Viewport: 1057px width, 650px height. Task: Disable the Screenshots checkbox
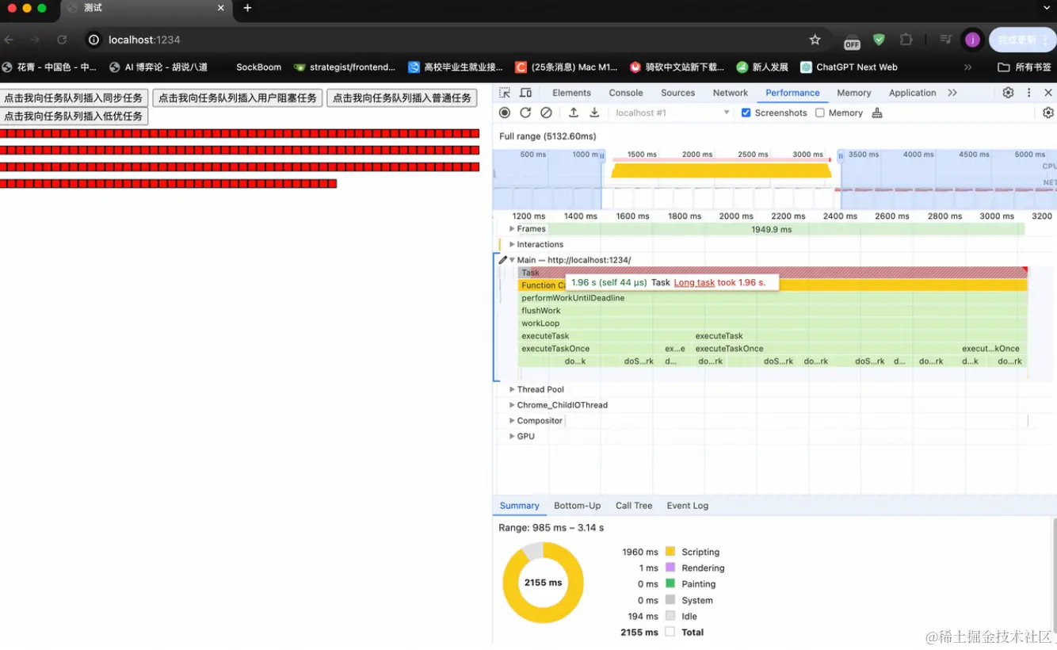click(x=746, y=113)
